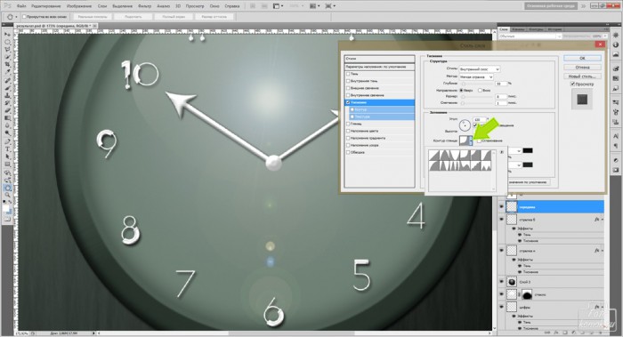Select the Вниз direction radio button
The width and height of the screenshot is (623, 337).
(480, 90)
